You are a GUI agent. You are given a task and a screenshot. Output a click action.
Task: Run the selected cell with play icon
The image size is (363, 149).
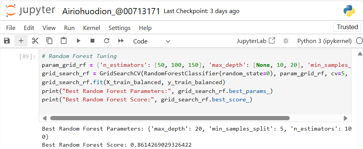78,41
